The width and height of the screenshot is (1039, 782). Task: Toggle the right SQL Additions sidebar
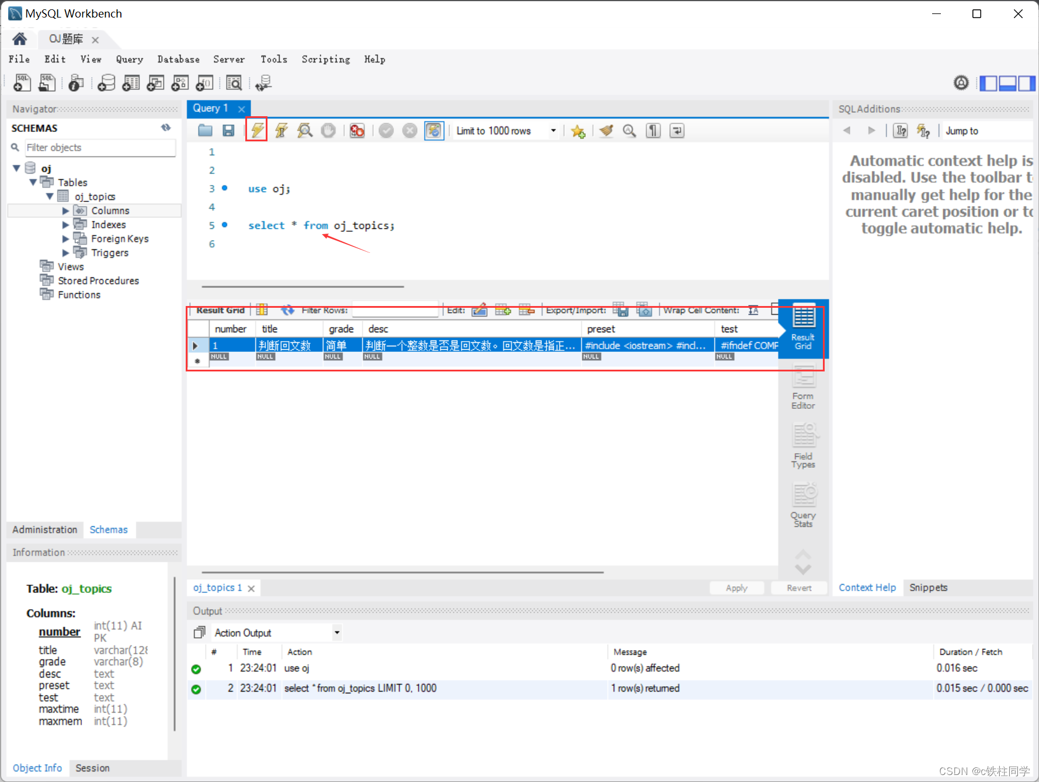[1026, 83]
